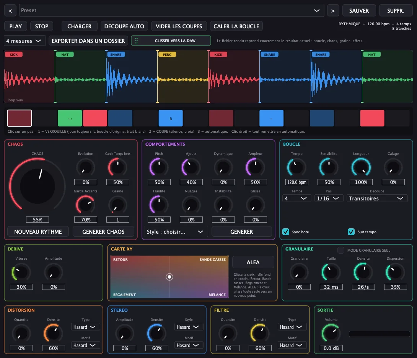
Task: Click the Derive Vitesse knob
Action: point(21,272)
